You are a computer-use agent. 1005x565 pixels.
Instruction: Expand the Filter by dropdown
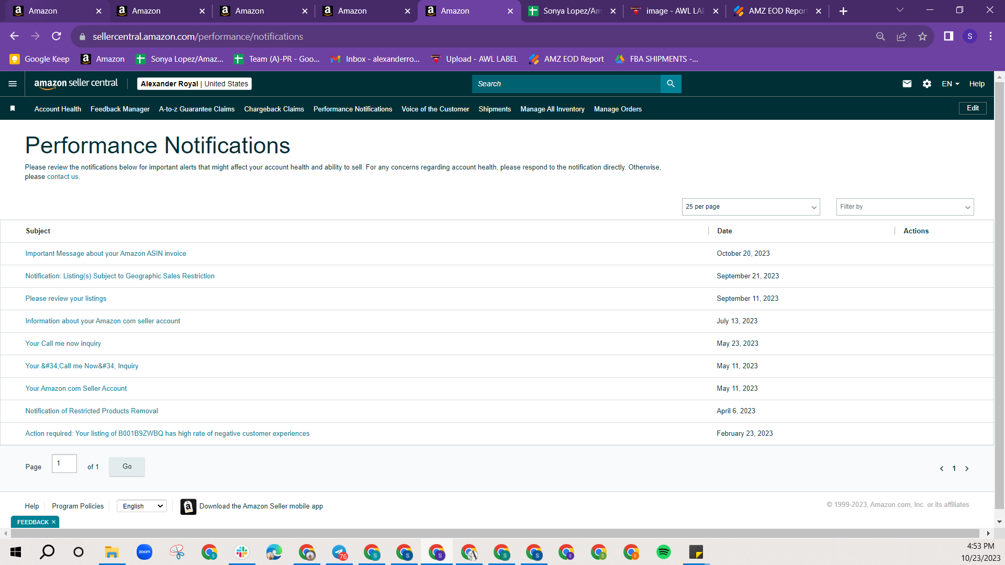pos(905,207)
